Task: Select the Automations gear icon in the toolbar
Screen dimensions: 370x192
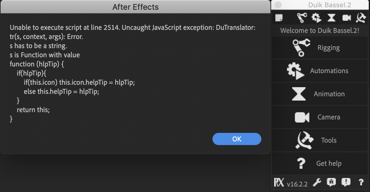Action: (x=316, y=18)
